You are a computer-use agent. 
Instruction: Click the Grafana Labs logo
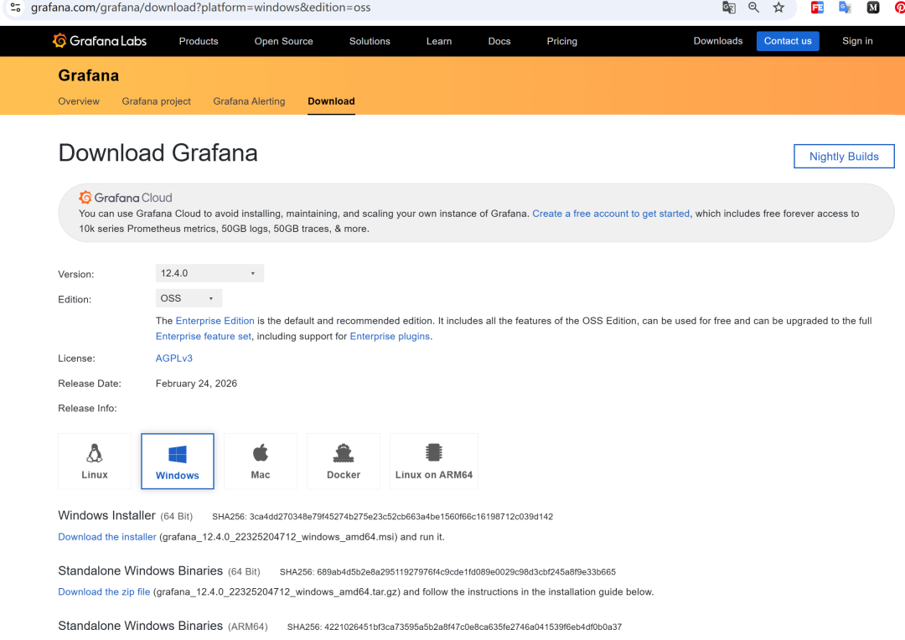pyautogui.click(x=99, y=41)
